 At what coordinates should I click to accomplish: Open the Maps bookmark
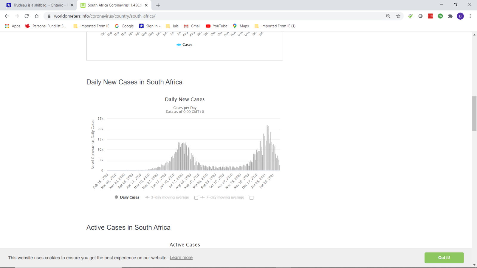[241, 26]
